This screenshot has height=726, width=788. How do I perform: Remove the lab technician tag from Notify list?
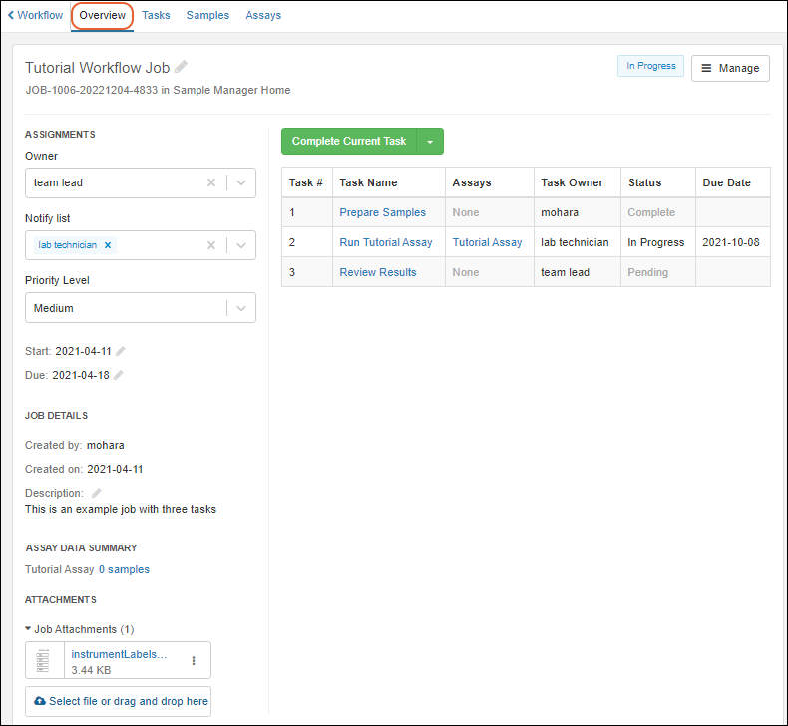(x=108, y=245)
